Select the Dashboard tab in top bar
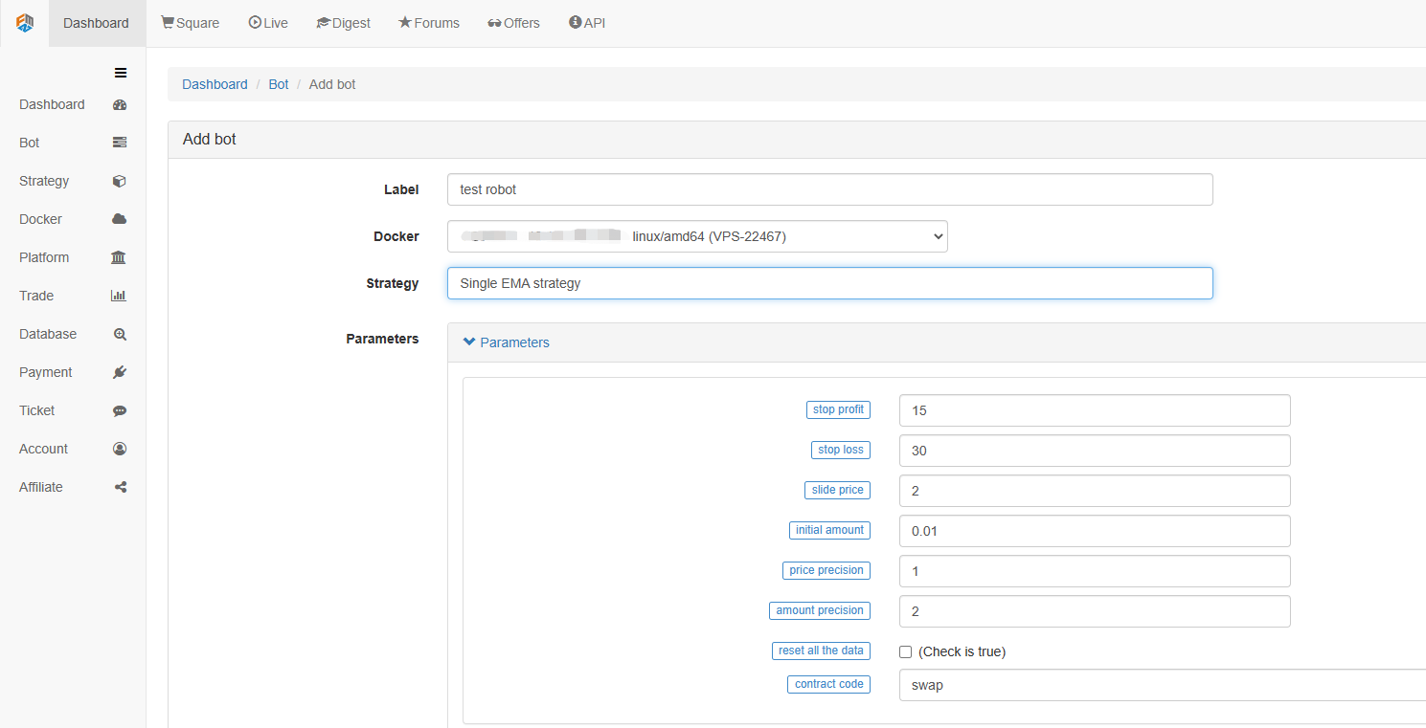 point(97,23)
